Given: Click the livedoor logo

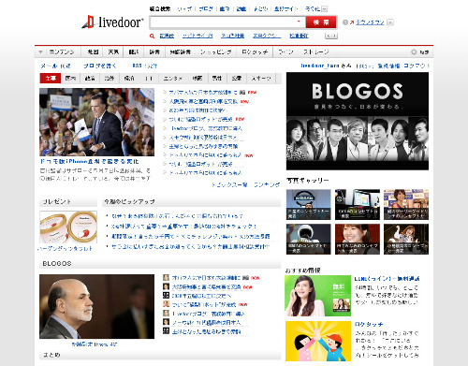Looking at the screenshot, I should click(112, 22).
